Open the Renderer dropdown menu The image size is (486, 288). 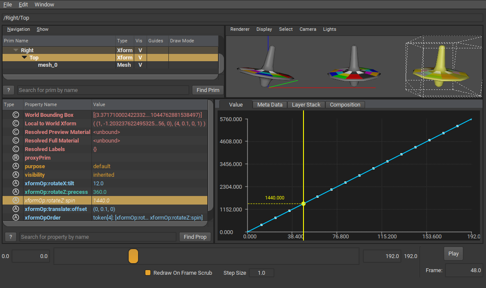(240, 29)
